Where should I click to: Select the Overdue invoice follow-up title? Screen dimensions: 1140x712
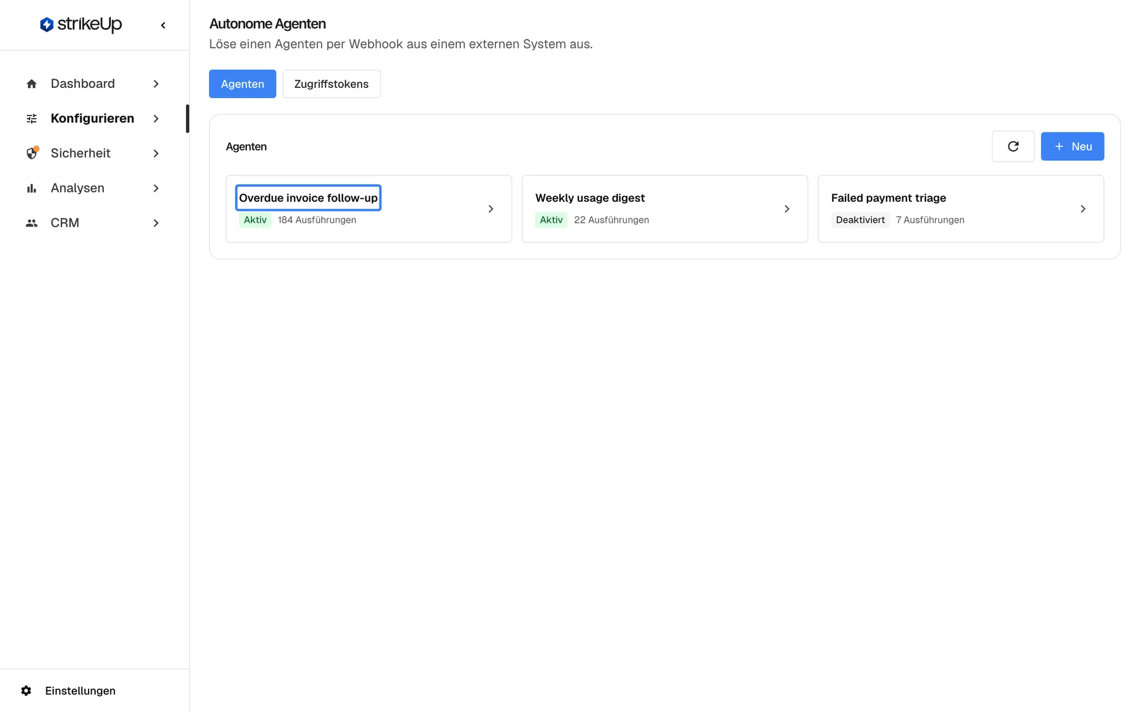coord(308,197)
